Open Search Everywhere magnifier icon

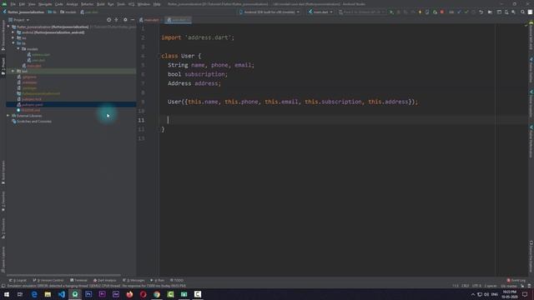[x=523, y=12]
